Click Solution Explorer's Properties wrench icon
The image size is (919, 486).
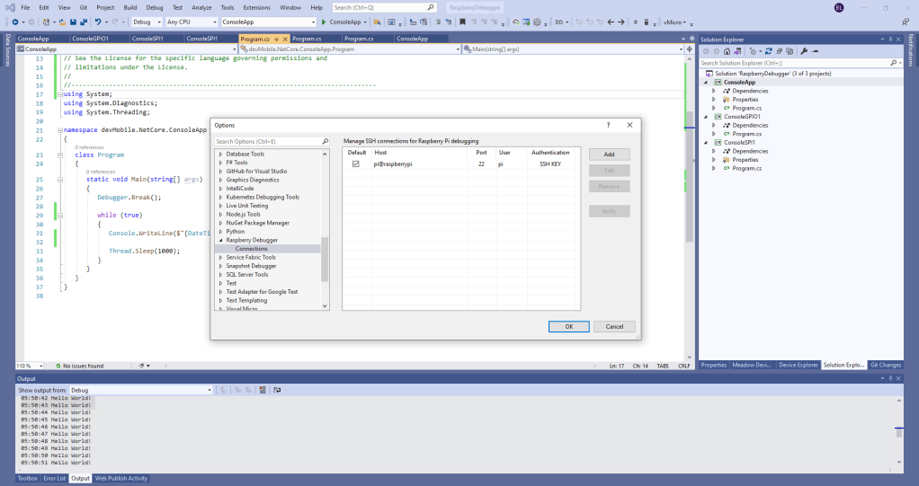(x=804, y=51)
